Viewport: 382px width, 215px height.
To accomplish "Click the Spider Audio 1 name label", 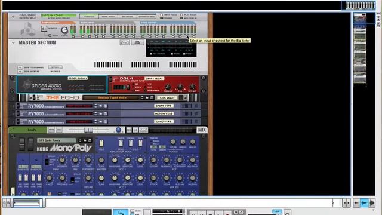I will click(78, 78).
